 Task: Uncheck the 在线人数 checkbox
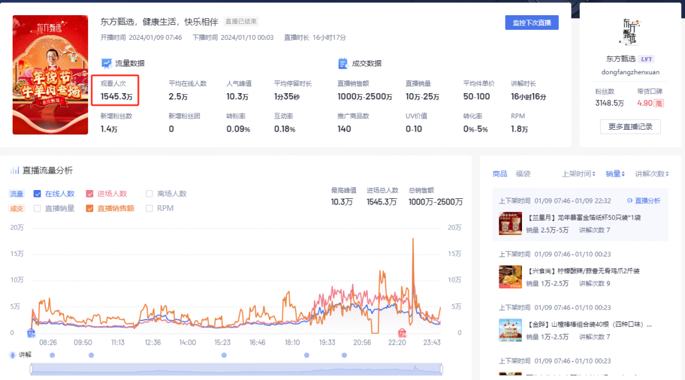(37, 194)
